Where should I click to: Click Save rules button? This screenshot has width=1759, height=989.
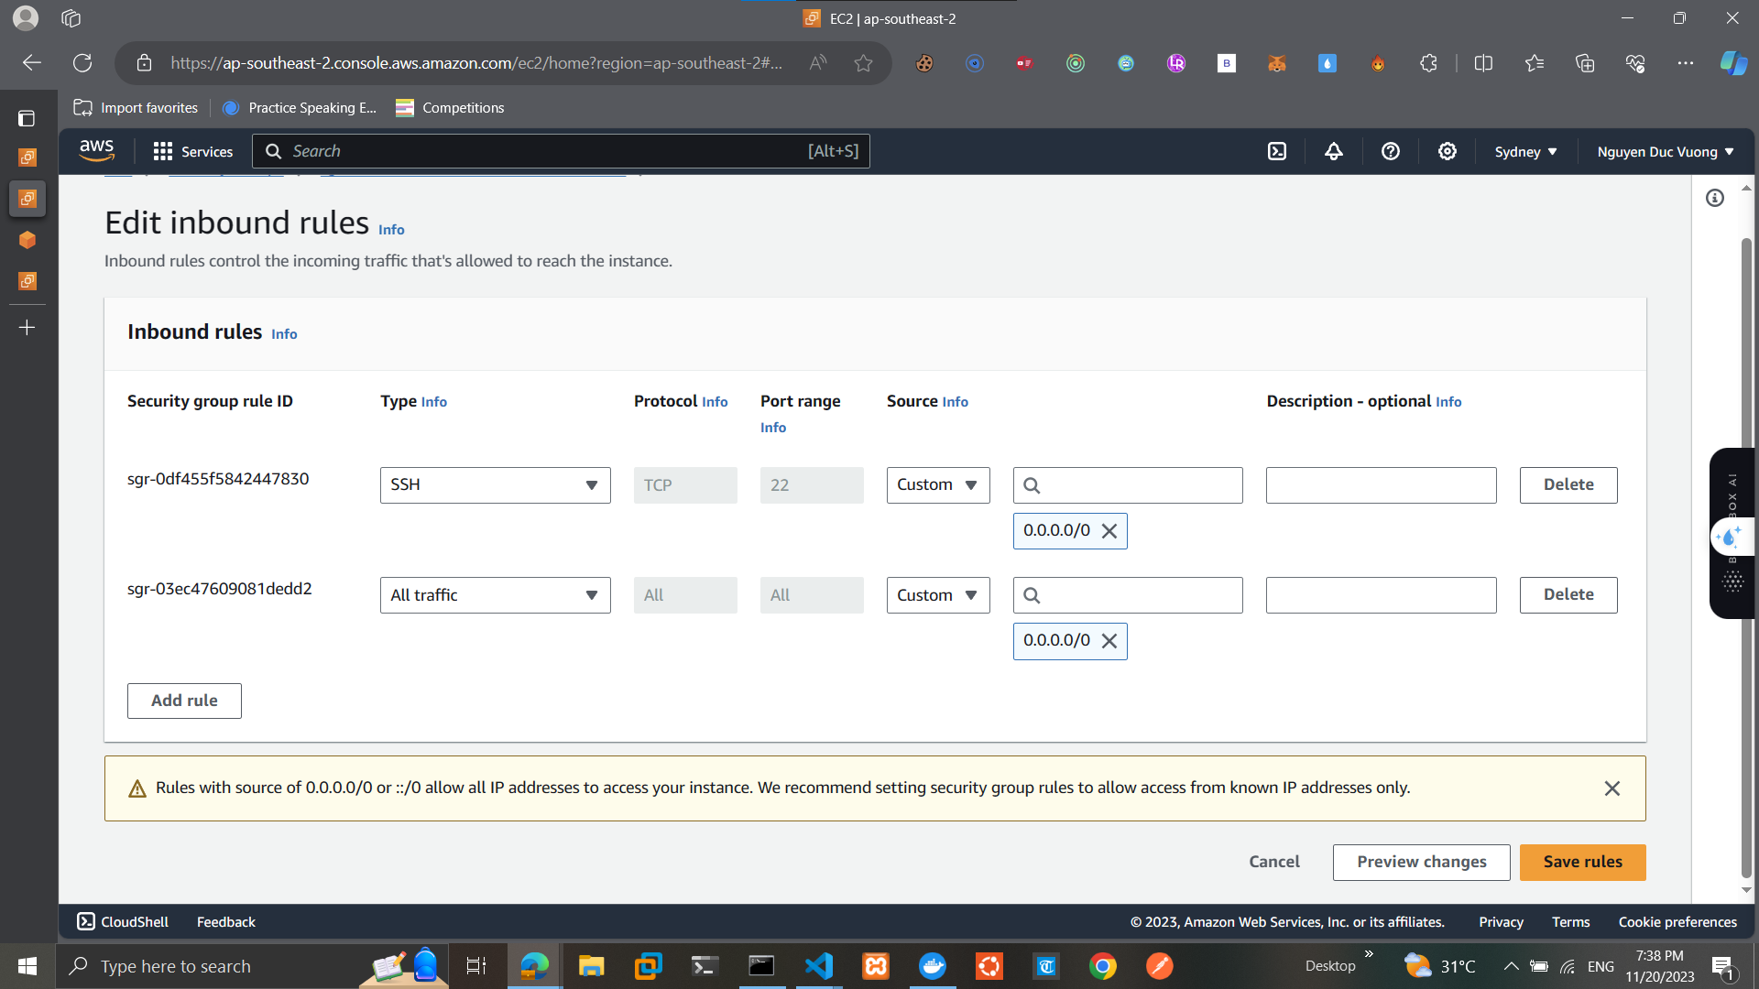(x=1582, y=863)
